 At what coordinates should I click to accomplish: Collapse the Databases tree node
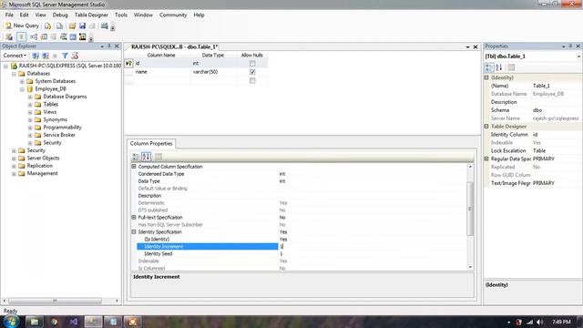(14, 74)
